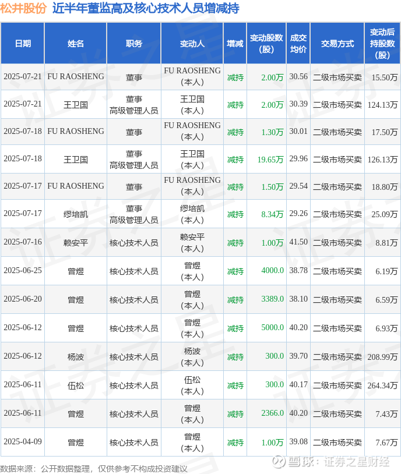401x474 pixels.
Task: Select the holdings cell 126.13万
Action: click(382, 160)
